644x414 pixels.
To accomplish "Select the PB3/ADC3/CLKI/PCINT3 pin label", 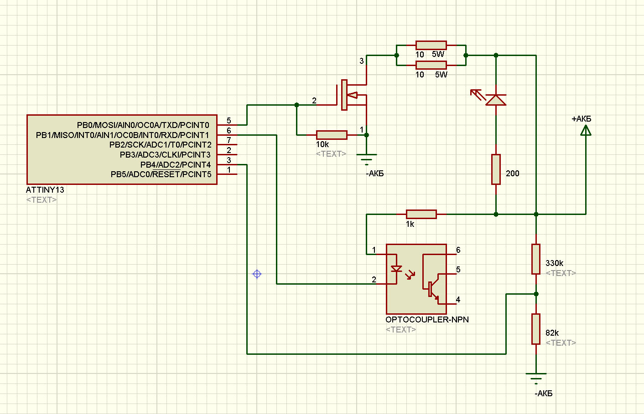I will point(165,154).
